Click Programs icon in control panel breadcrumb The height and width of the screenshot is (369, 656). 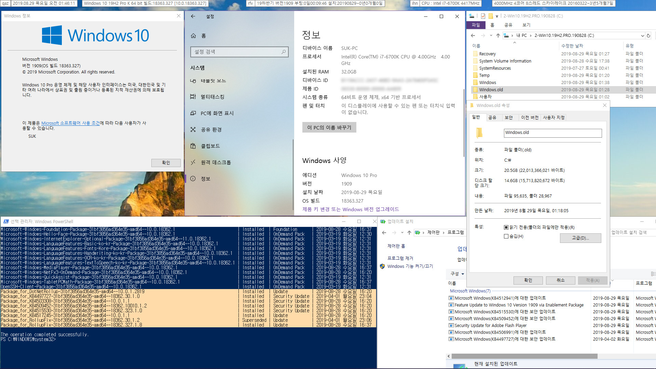click(x=417, y=233)
